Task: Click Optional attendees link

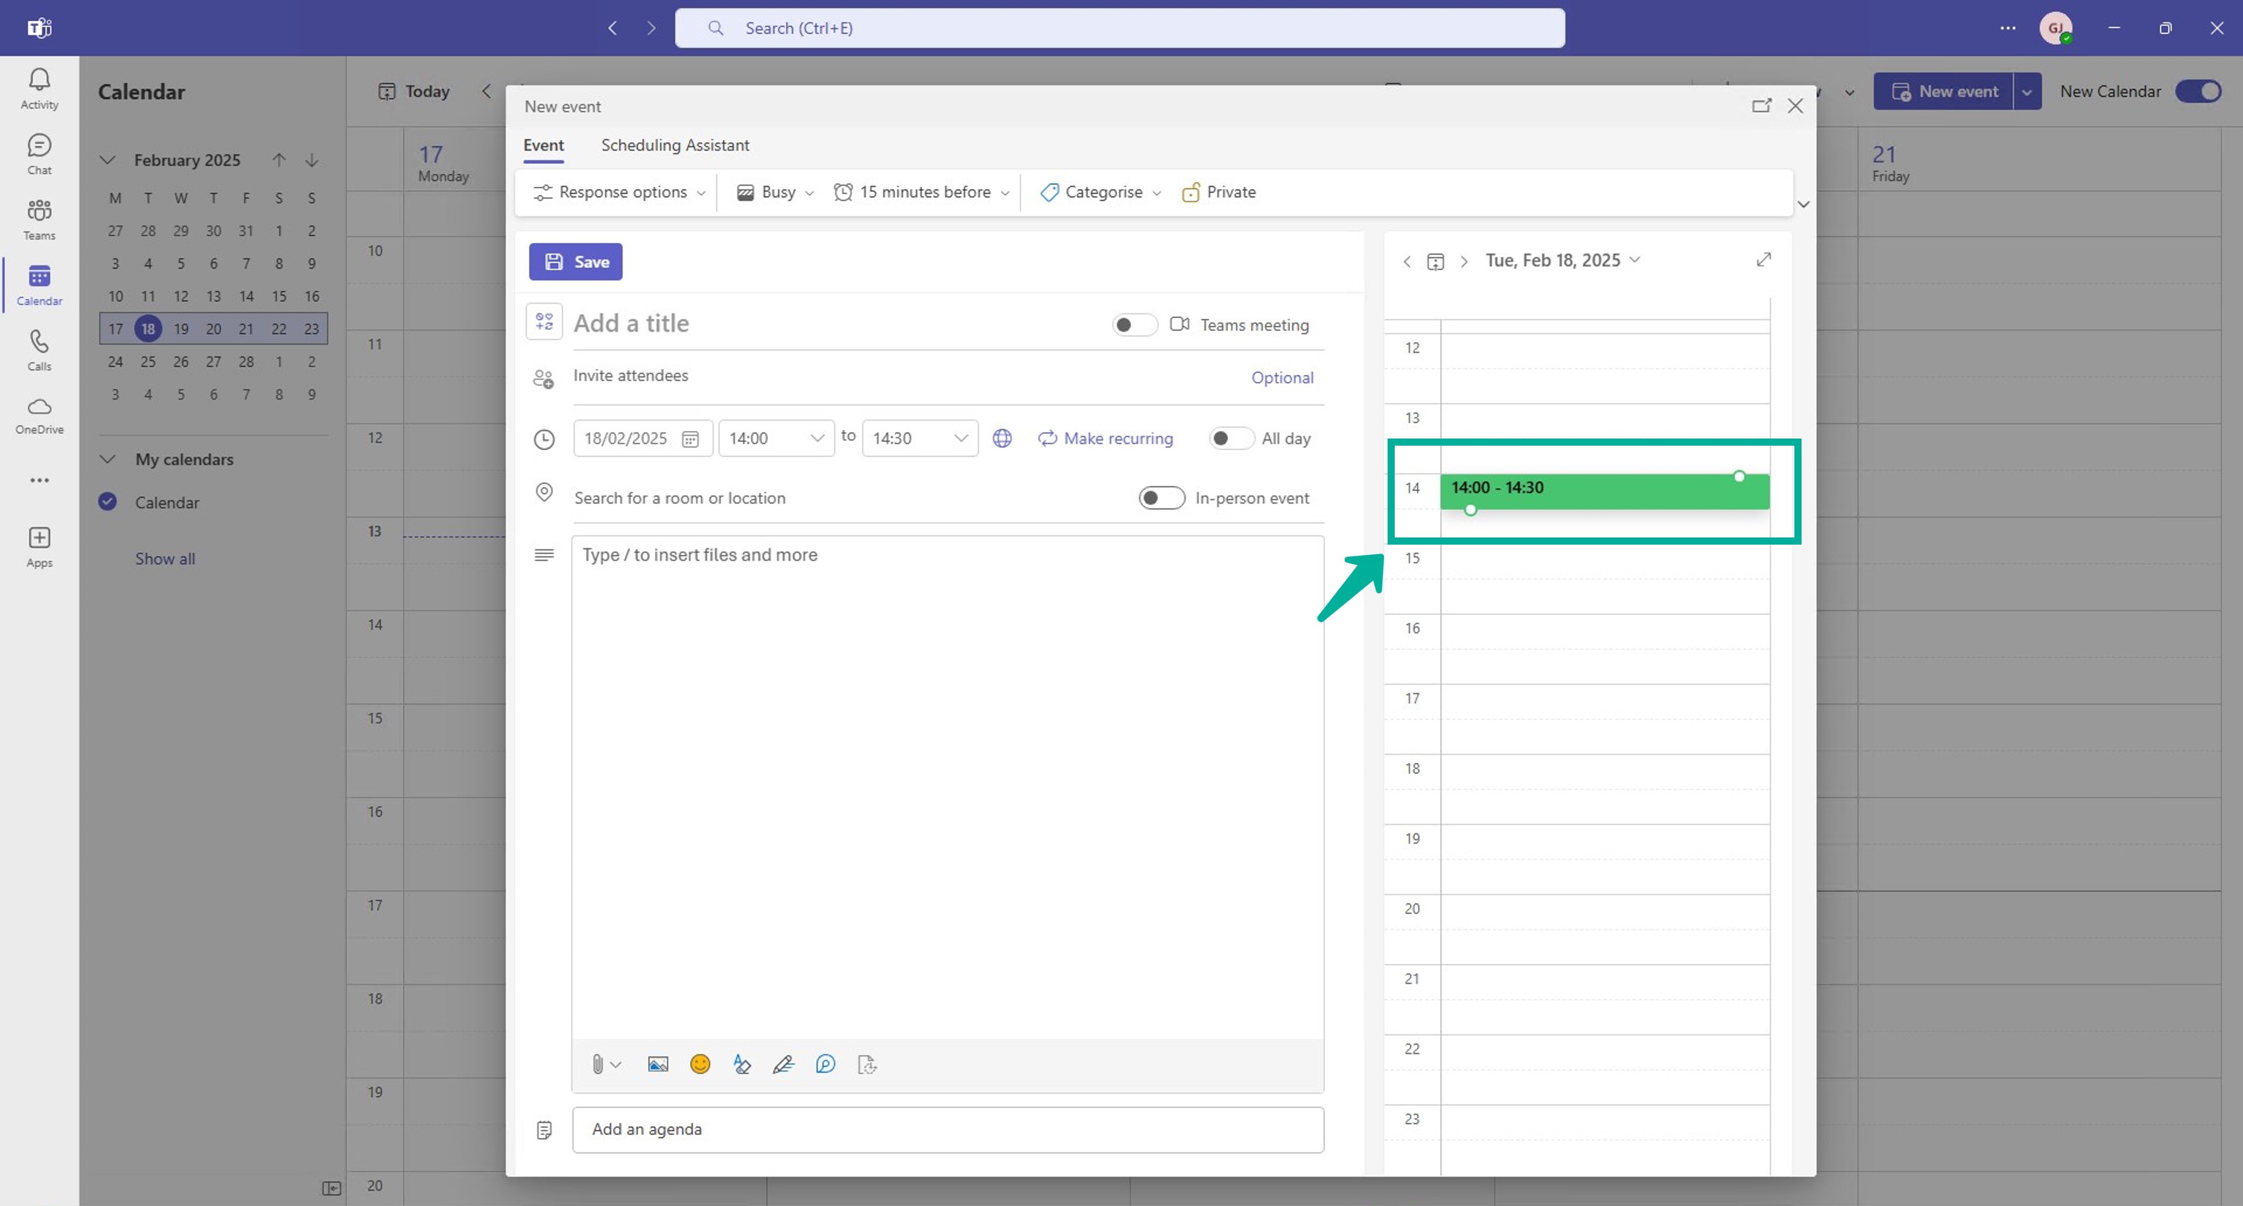Action: 1282,377
